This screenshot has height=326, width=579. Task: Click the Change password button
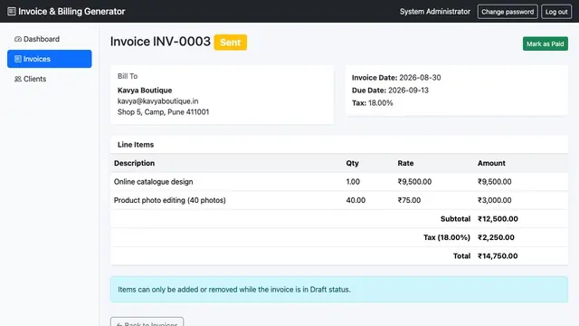tap(508, 12)
